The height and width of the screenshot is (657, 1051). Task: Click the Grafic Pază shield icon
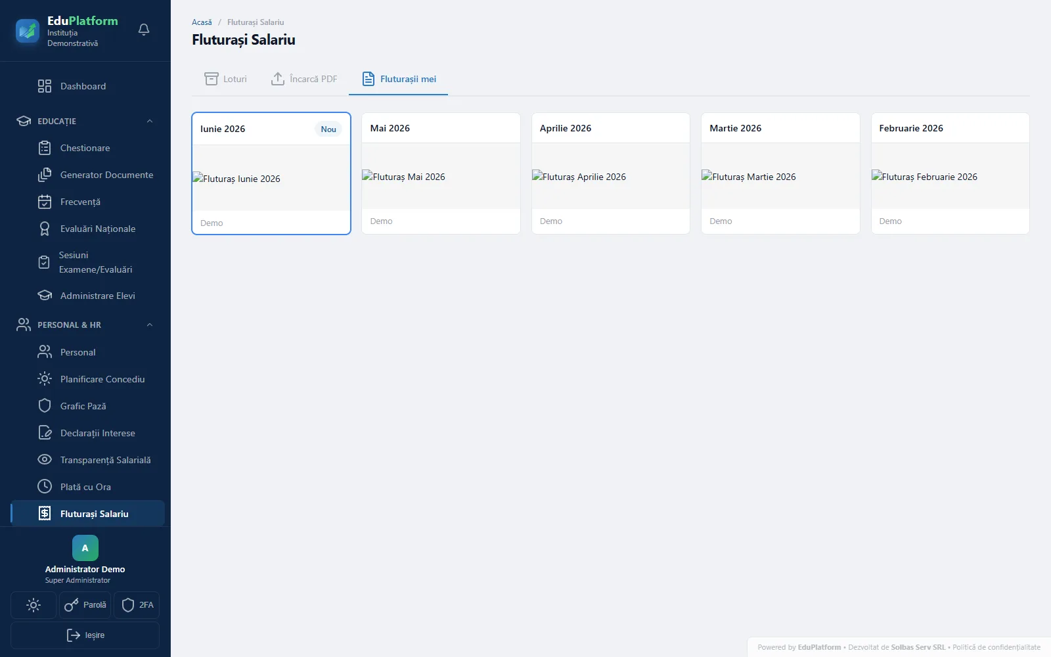coord(45,406)
